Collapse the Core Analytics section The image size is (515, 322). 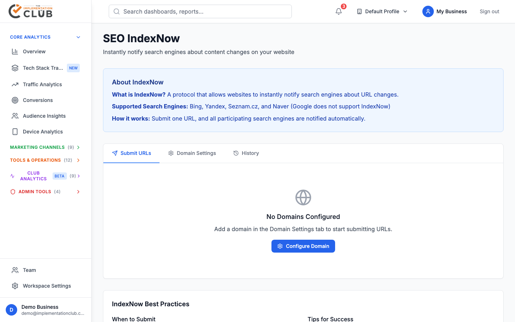[78, 37]
